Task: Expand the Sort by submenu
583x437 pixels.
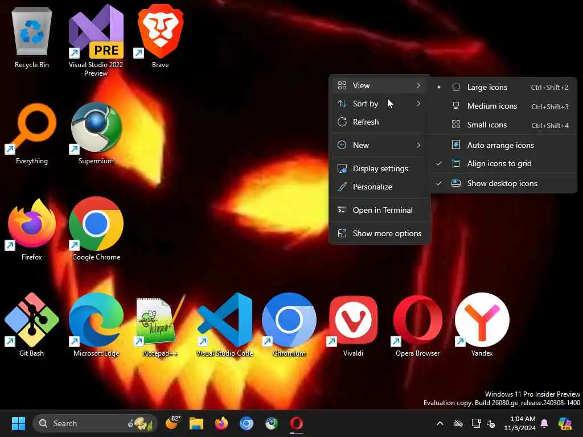Action: point(379,104)
